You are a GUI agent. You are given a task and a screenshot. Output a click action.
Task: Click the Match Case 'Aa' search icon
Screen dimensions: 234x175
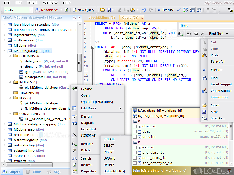189,34
